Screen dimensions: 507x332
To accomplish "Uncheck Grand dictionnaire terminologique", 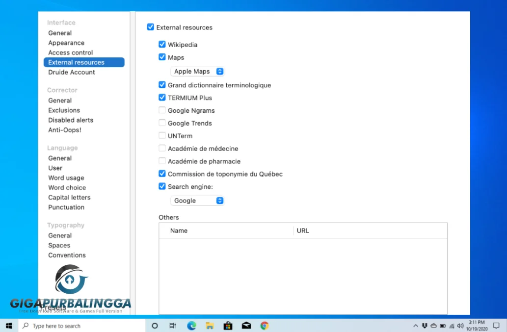I will (162, 85).
